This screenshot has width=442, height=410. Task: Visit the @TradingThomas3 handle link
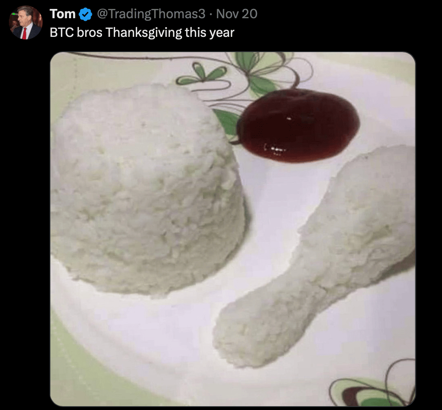coord(151,14)
